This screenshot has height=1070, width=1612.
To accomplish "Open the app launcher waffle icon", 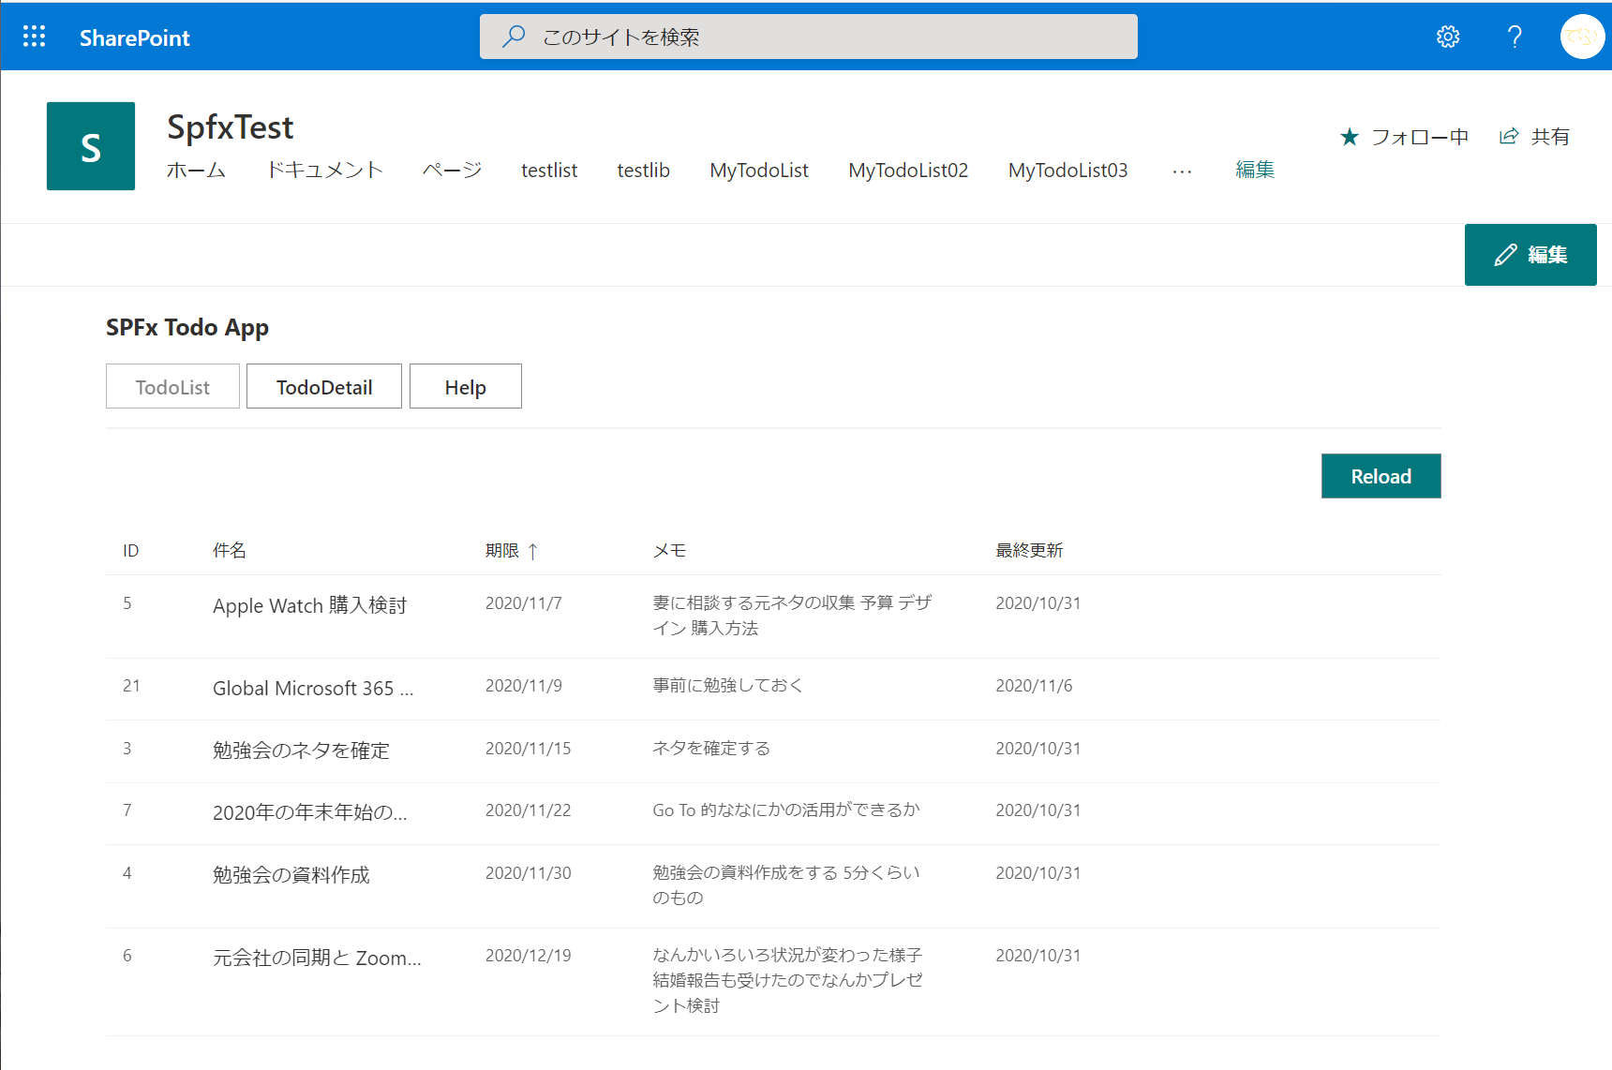I will pyautogui.click(x=34, y=37).
